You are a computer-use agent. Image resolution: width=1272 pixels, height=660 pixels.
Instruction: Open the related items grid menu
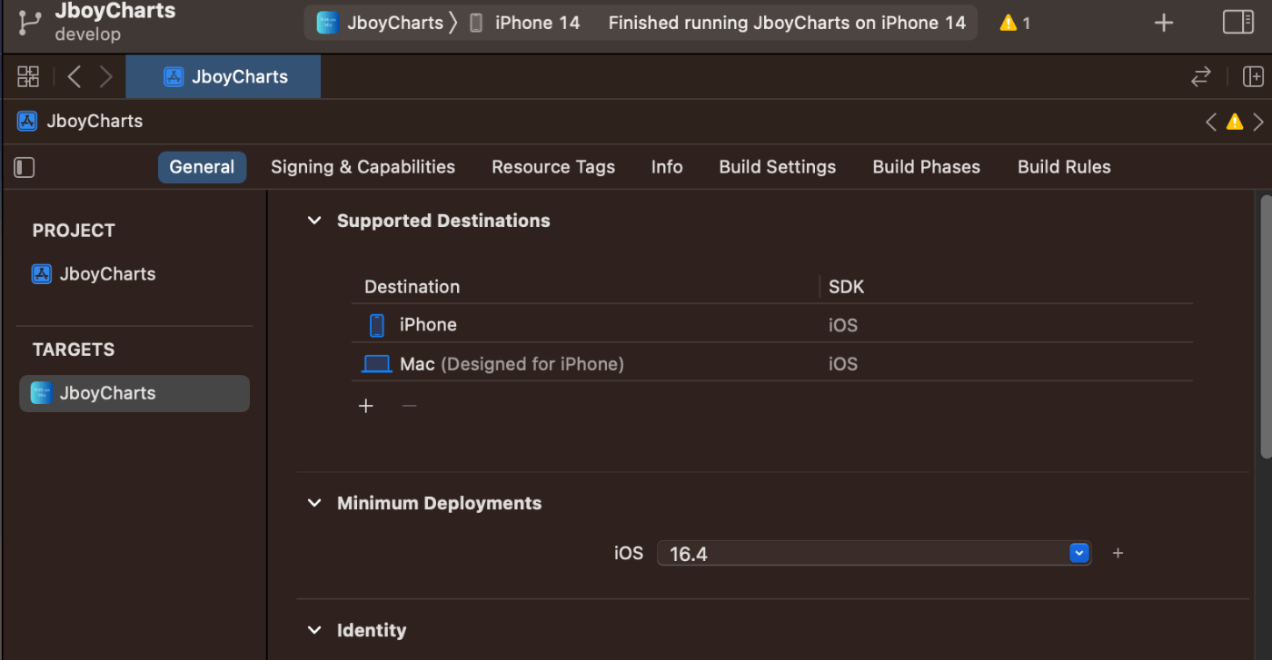28,76
